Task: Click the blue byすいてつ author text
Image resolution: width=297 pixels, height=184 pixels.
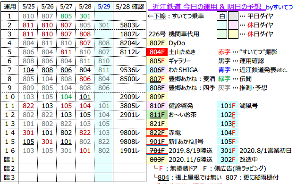Action: [x=280, y=8]
